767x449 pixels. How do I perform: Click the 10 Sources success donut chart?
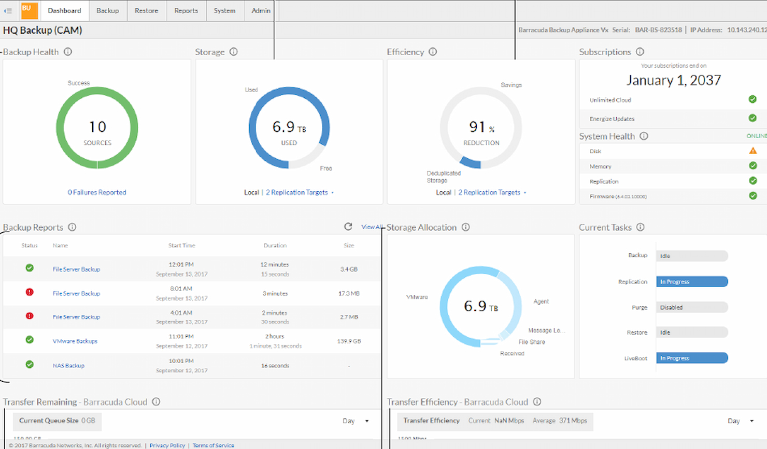pyautogui.click(x=97, y=128)
